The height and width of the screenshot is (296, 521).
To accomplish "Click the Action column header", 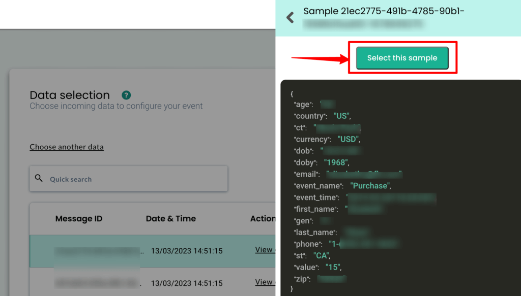I will tap(263, 218).
